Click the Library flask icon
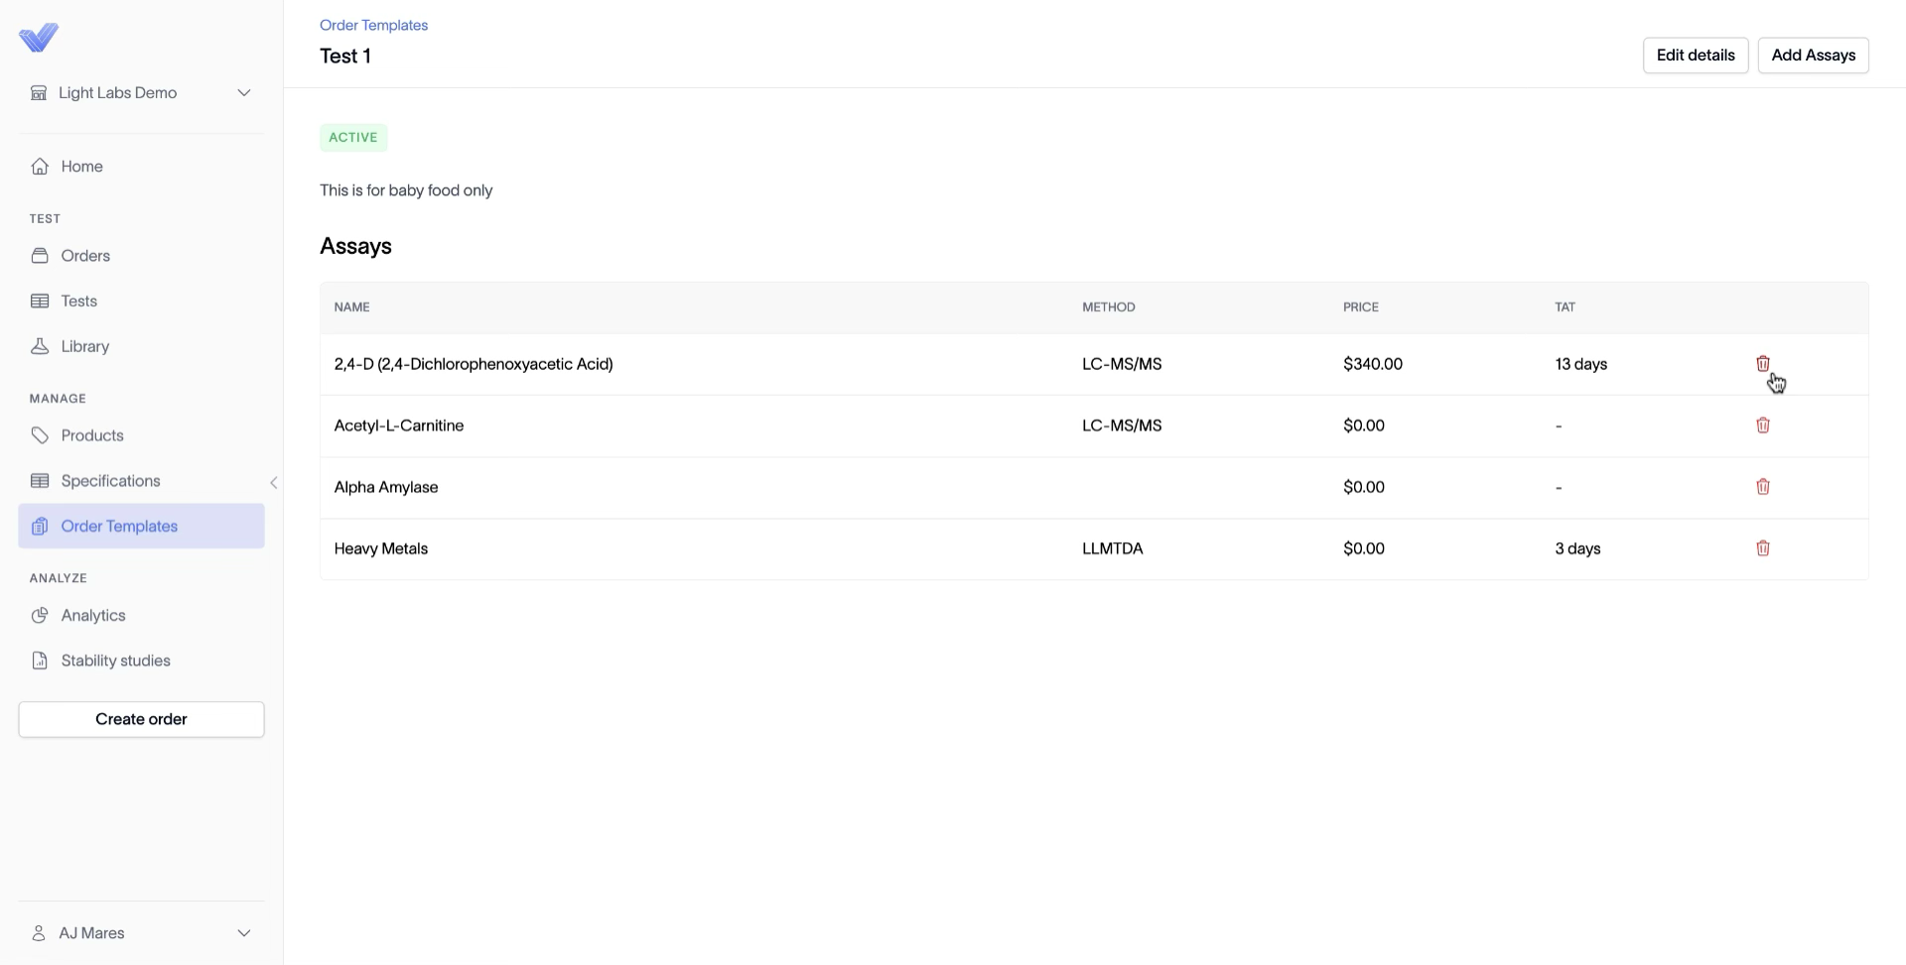 click(40, 346)
